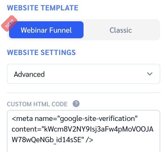Click the CUSTOM HTML CODE label
Viewport: 166px width, 152px height.
point(37,104)
